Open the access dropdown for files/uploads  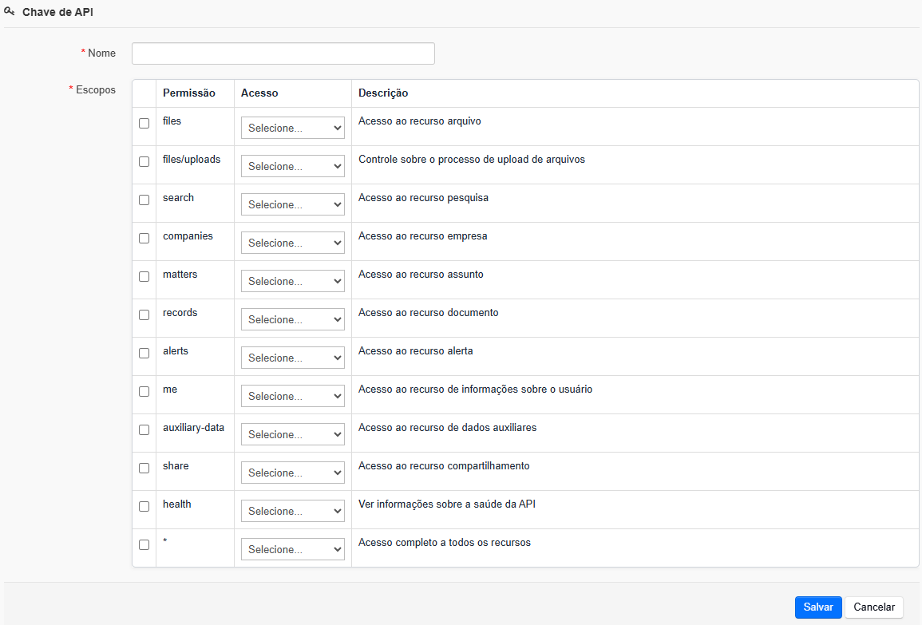(x=293, y=166)
